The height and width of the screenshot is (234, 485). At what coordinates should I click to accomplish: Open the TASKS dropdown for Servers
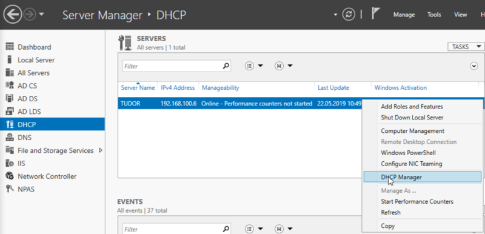pyautogui.click(x=466, y=47)
